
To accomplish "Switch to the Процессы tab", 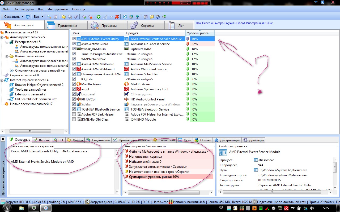I will coord(107,25).
